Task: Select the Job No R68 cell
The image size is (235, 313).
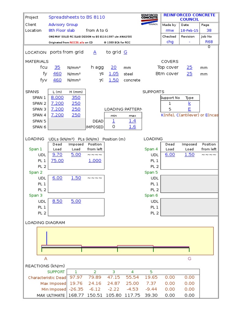Action: click(x=208, y=42)
